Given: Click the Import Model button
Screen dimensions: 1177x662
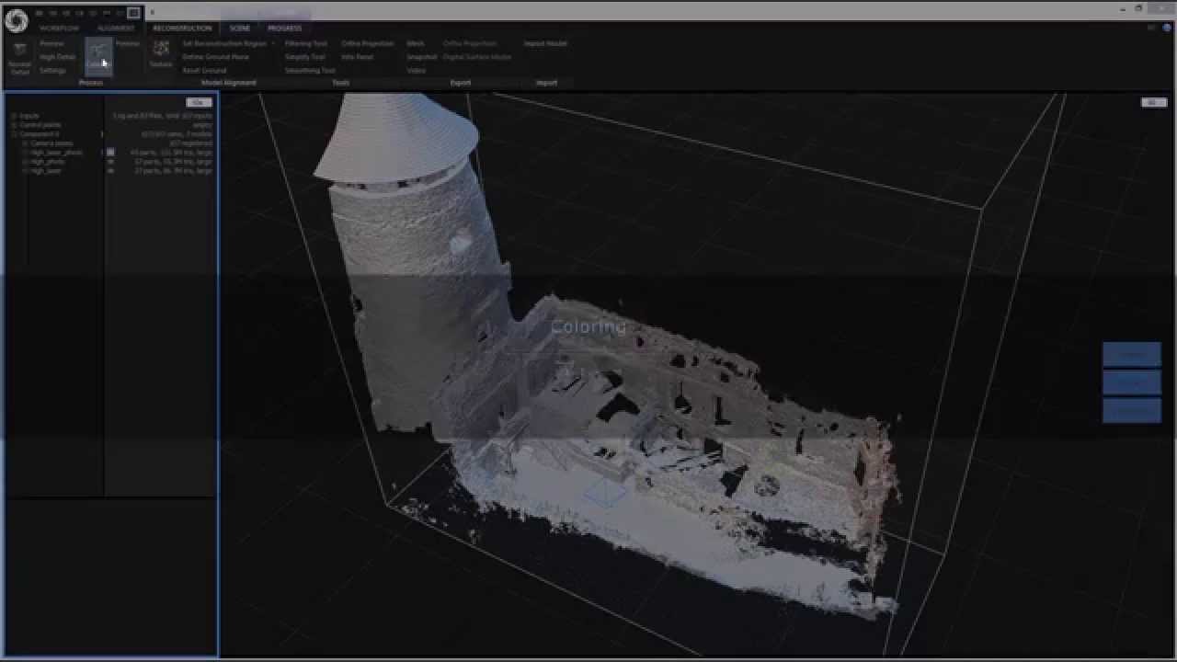Looking at the screenshot, I should tap(545, 43).
